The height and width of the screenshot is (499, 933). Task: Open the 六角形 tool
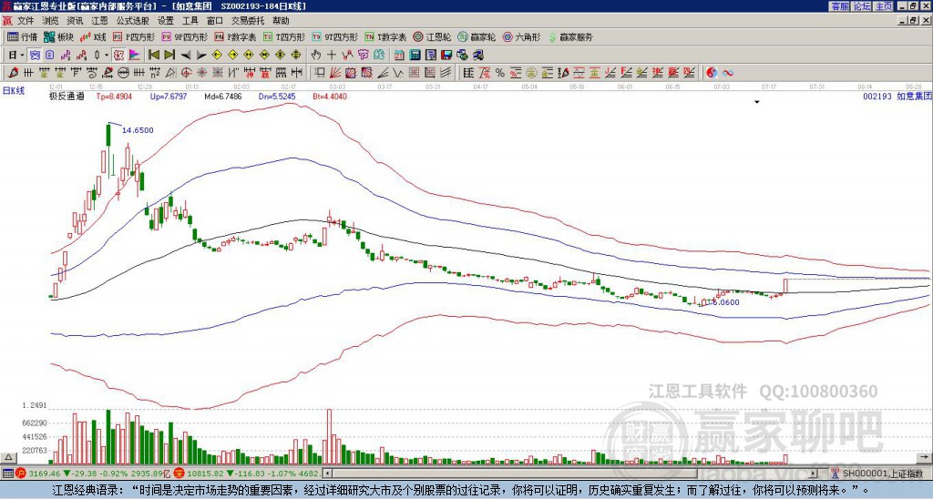522,36
